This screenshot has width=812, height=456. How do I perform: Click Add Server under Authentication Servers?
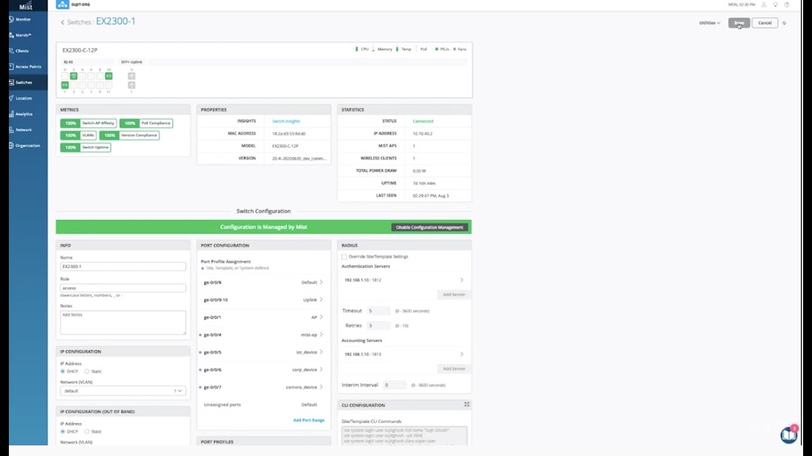(454, 294)
